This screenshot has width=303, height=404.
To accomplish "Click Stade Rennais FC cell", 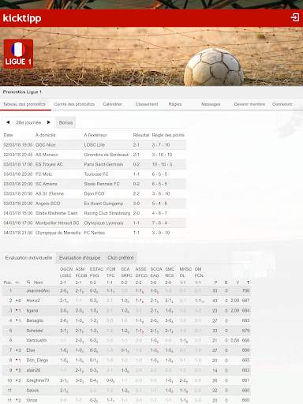I will (102, 184).
